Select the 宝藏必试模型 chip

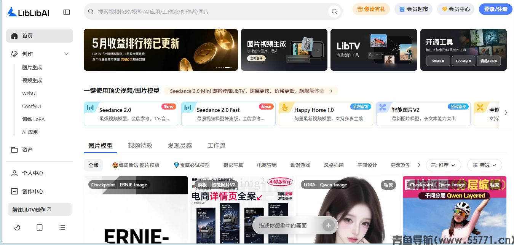(192, 165)
